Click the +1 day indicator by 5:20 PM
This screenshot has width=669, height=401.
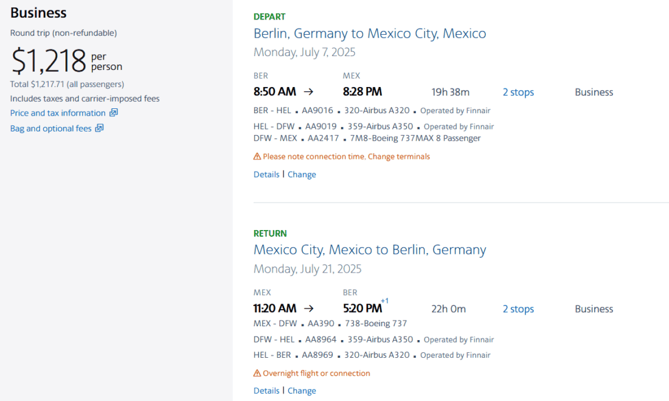point(384,301)
